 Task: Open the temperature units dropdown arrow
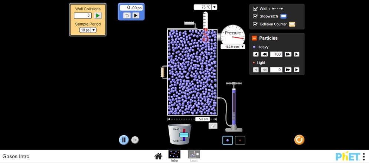214,7
